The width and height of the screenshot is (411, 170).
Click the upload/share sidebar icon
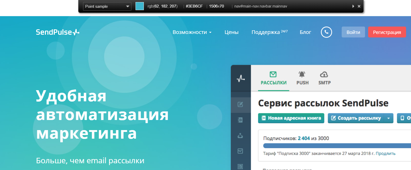(x=240, y=136)
